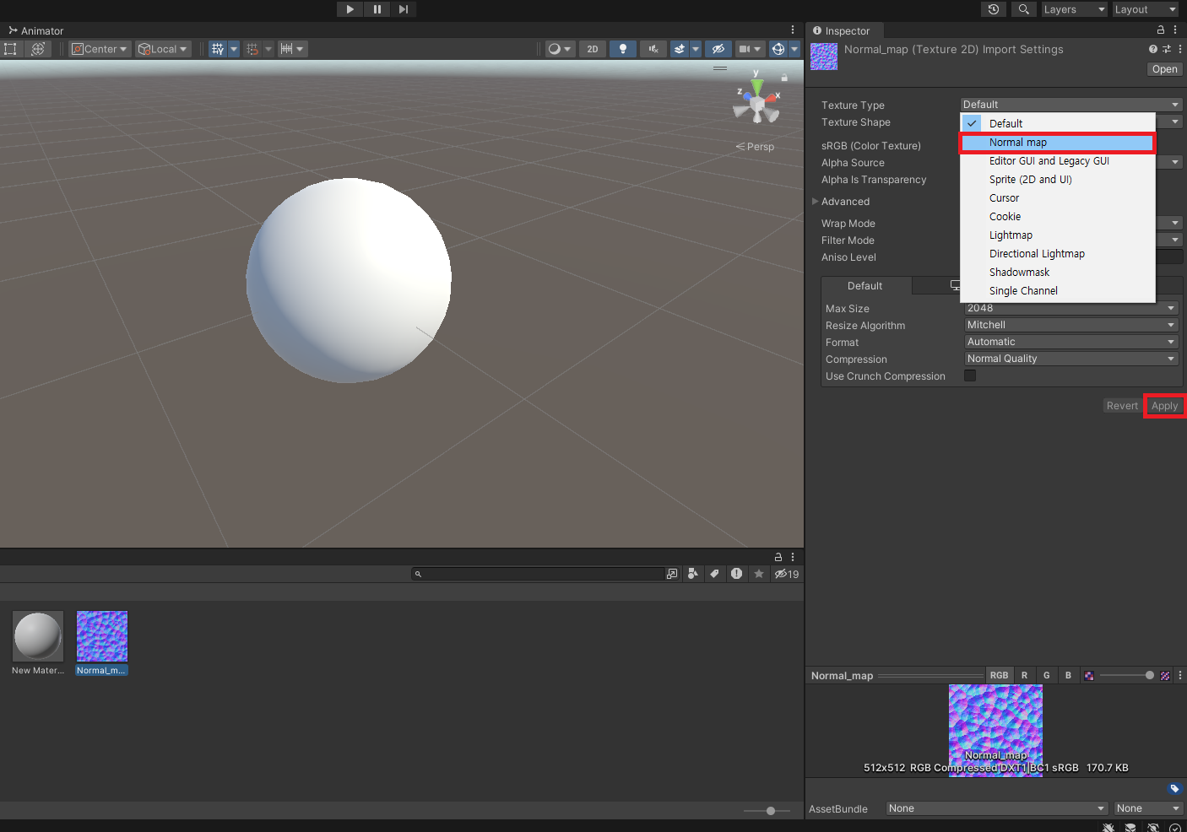This screenshot has width=1187, height=832.
Task: Toggle the Persp projection label
Action: (756, 147)
